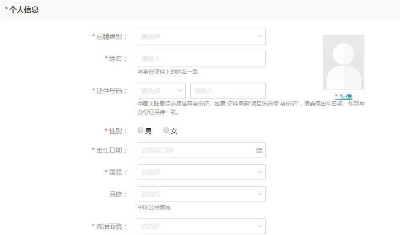
Task: Open the 证件号码 type dropdown
Action: pos(161,91)
